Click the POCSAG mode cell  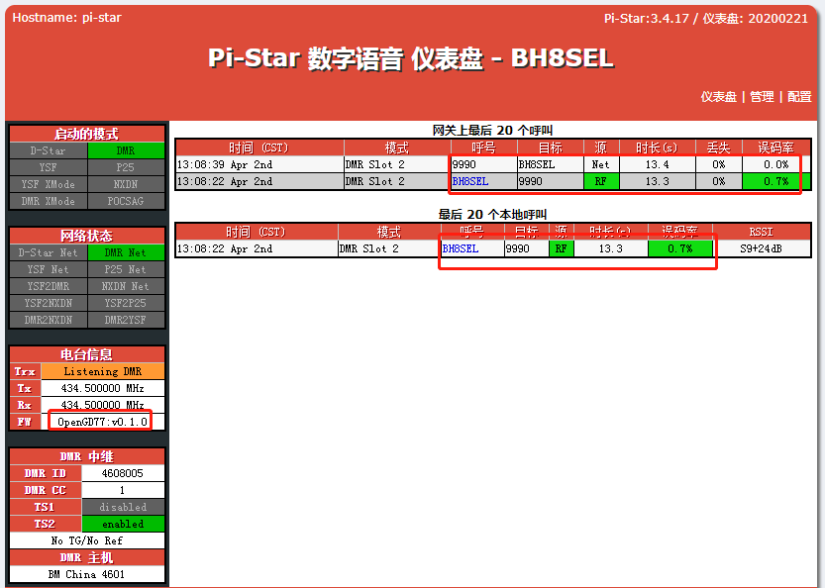pos(126,201)
